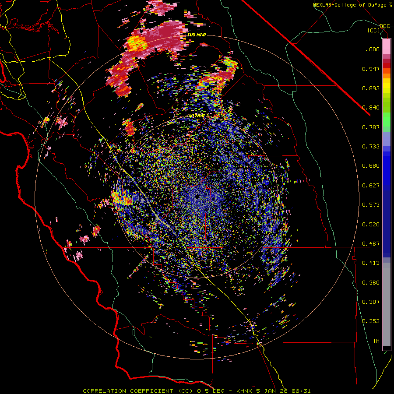The image size is (394, 394).
Task: Click the CORRELATION COEFFICIENT caption text
Action: [128, 391]
